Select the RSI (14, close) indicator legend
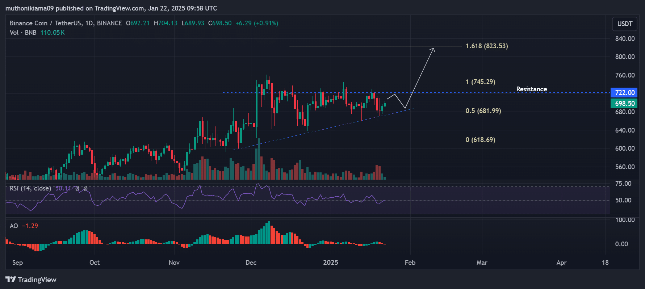 [x=30, y=188]
